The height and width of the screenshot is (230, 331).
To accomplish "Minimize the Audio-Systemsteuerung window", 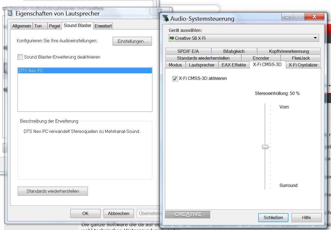I will [x=287, y=17].
